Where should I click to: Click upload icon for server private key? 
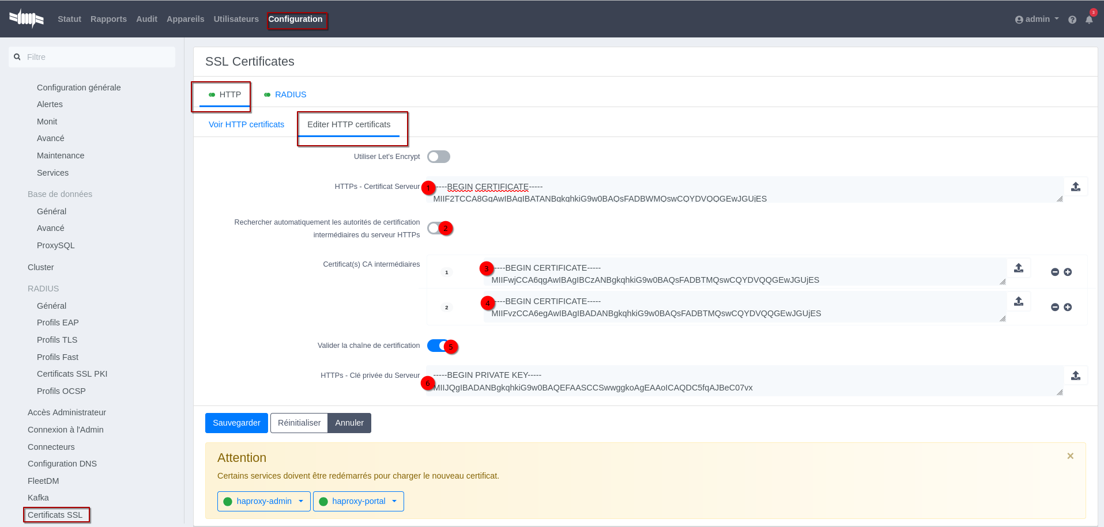[1075, 376]
